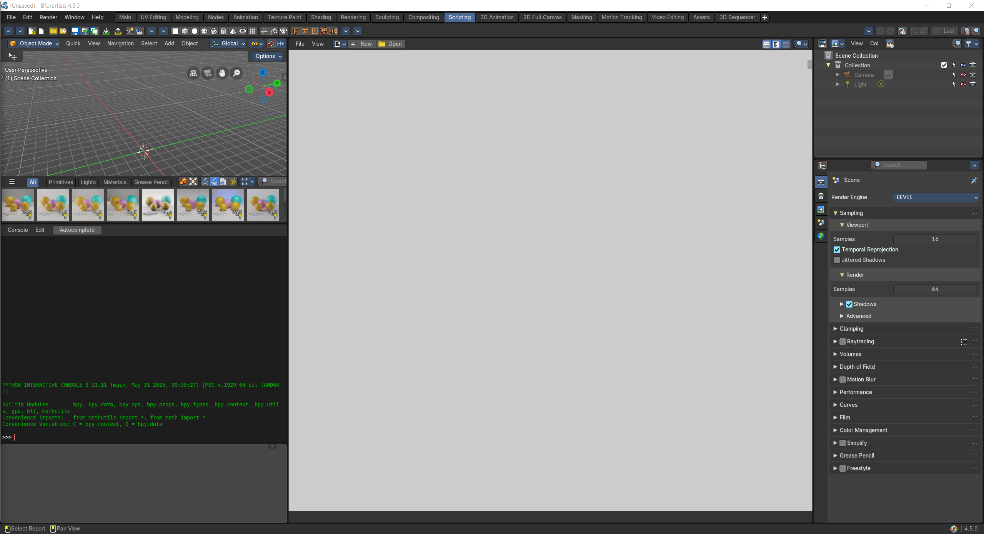The height and width of the screenshot is (534, 984).
Task: Open the Render menu in menu bar
Action: pyautogui.click(x=48, y=17)
